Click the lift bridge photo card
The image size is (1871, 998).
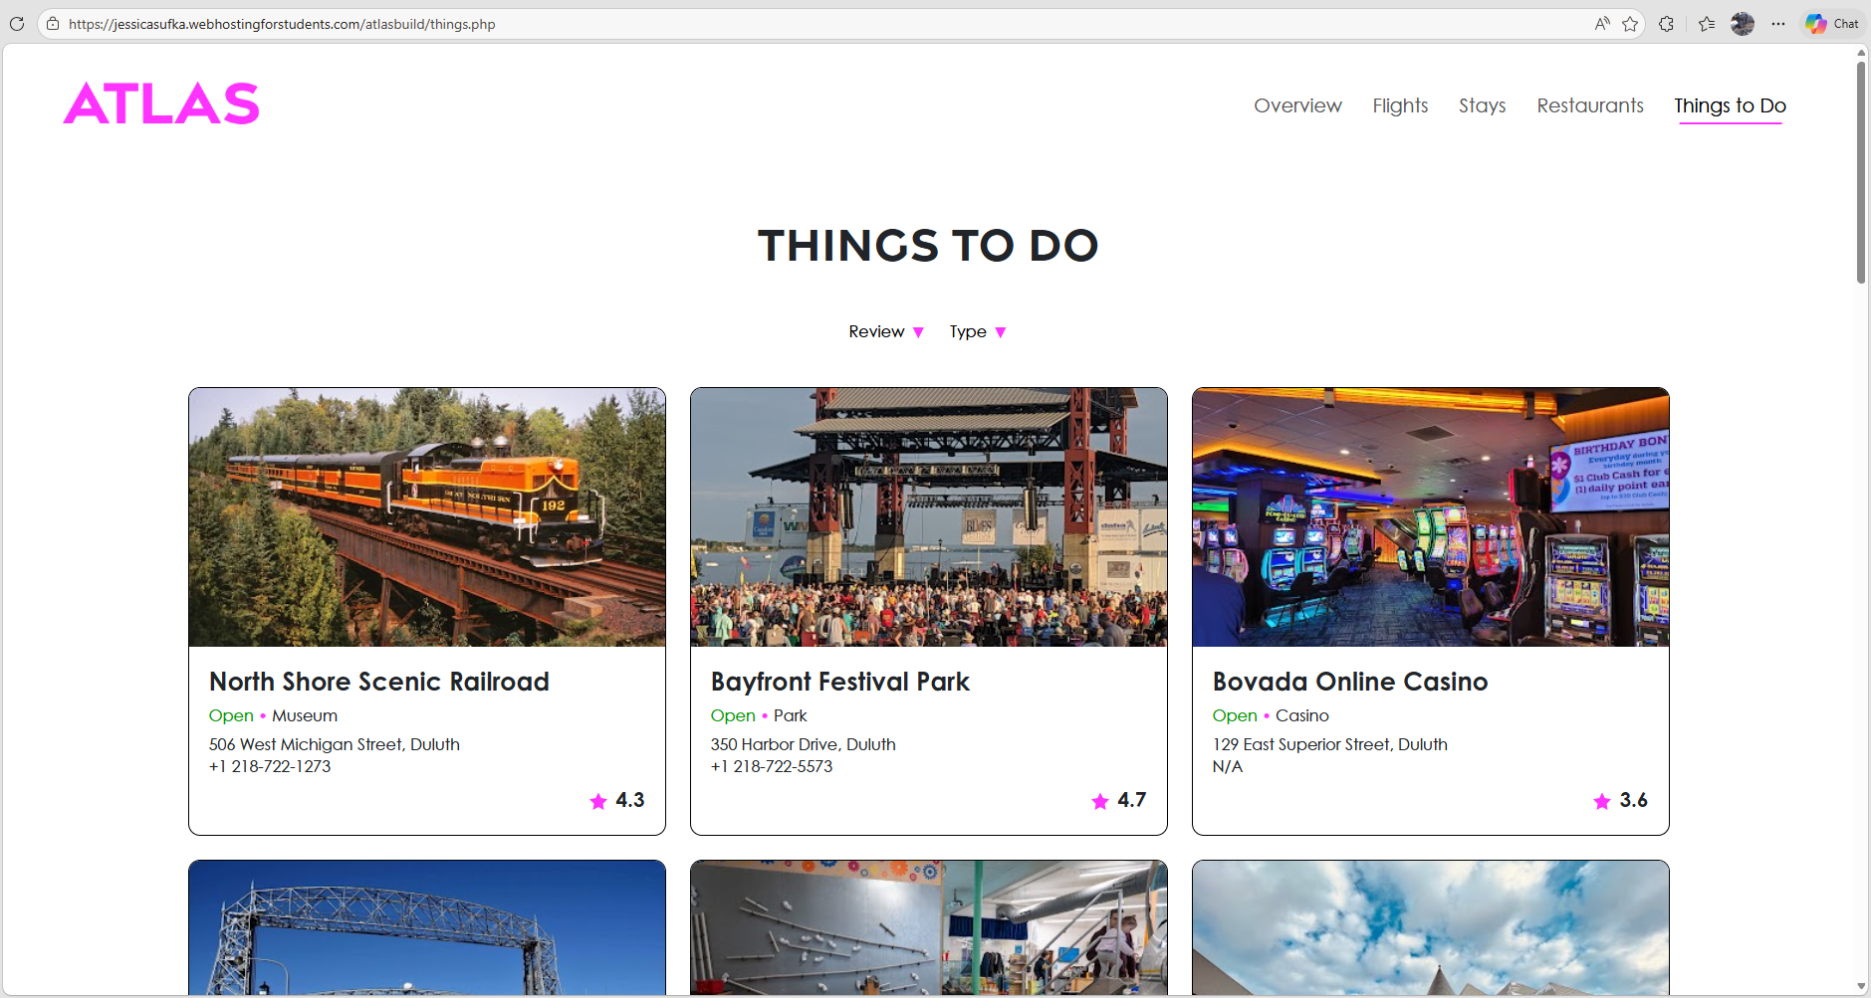click(x=427, y=927)
